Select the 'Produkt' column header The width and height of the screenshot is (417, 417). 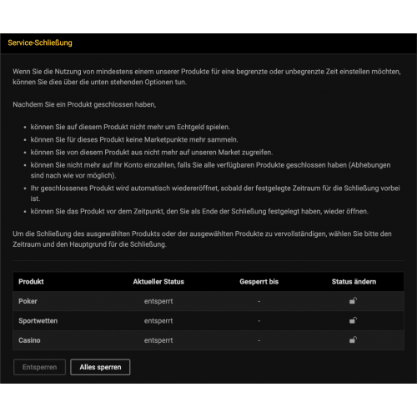(31, 282)
